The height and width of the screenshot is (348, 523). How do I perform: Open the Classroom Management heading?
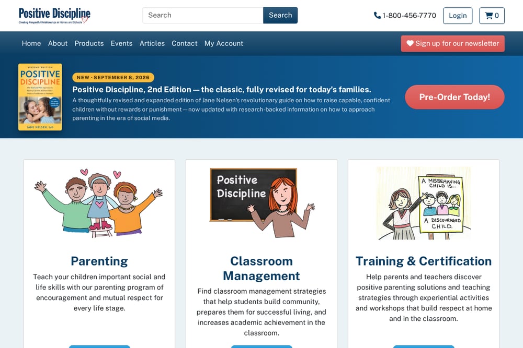(261, 269)
